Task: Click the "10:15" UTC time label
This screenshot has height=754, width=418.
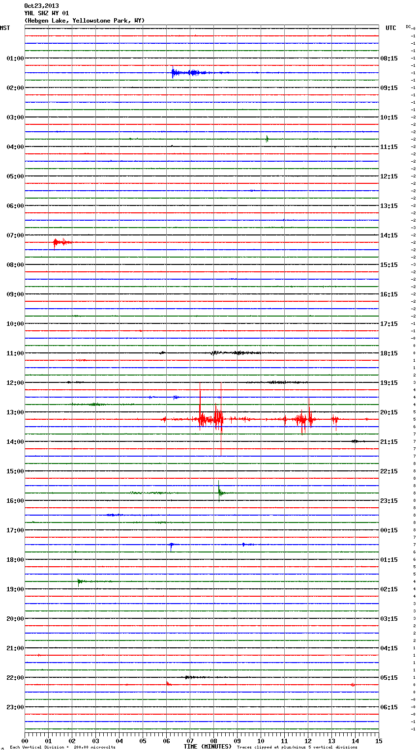Action: (x=389, y=117)
